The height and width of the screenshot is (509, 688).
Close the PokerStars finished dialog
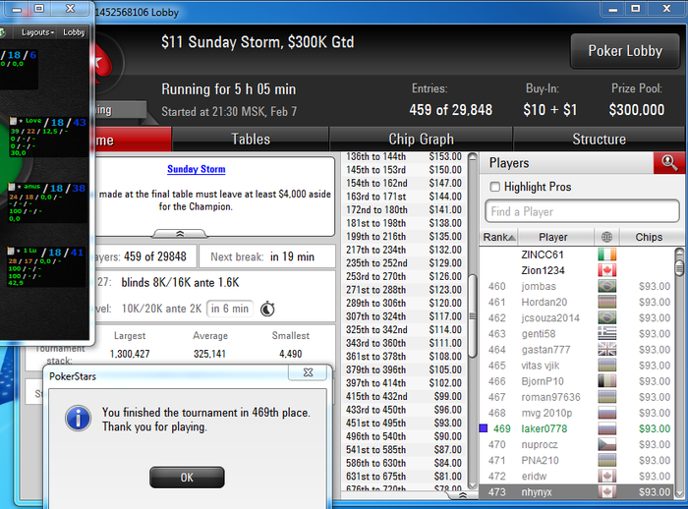(308, 372)
